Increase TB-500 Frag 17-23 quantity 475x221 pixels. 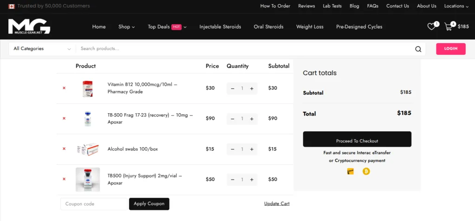click(x=251, y=119)
